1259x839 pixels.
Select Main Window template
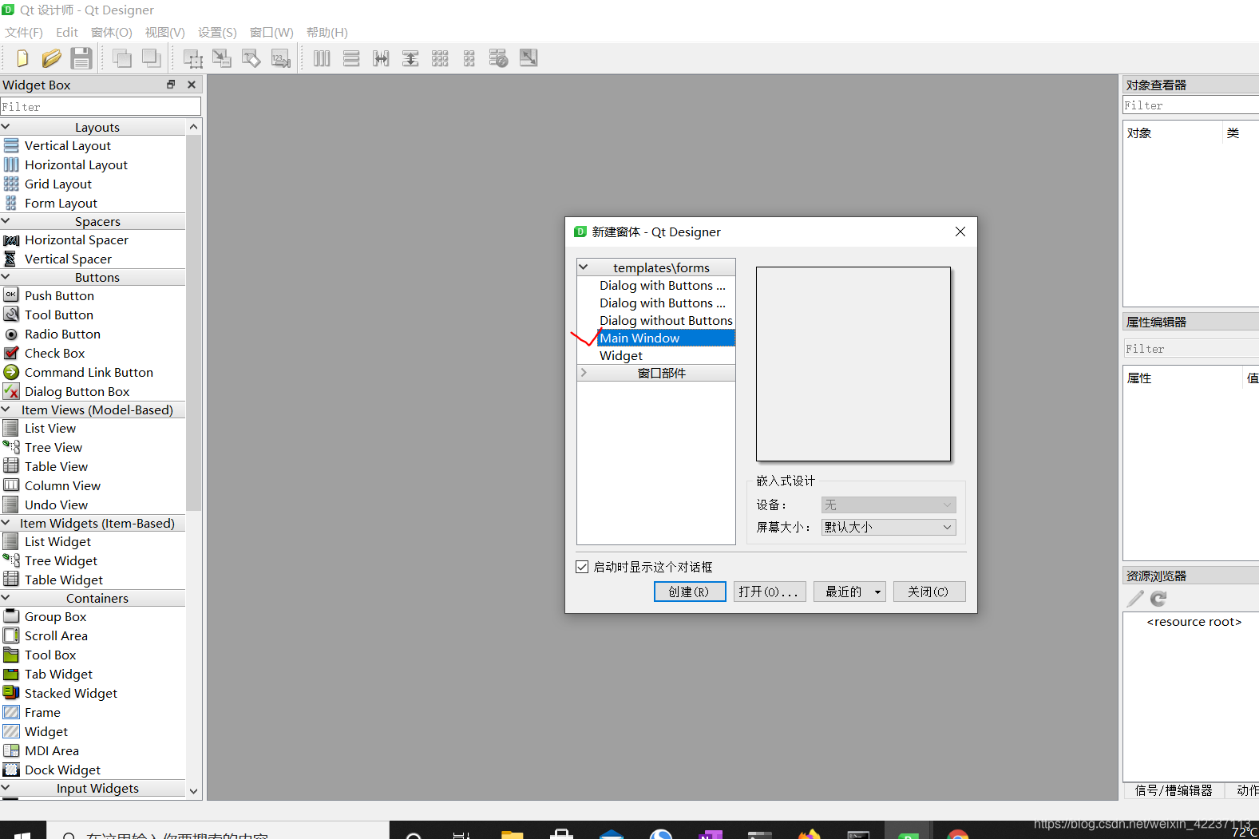pyautogui.click(x=666, y=338)
